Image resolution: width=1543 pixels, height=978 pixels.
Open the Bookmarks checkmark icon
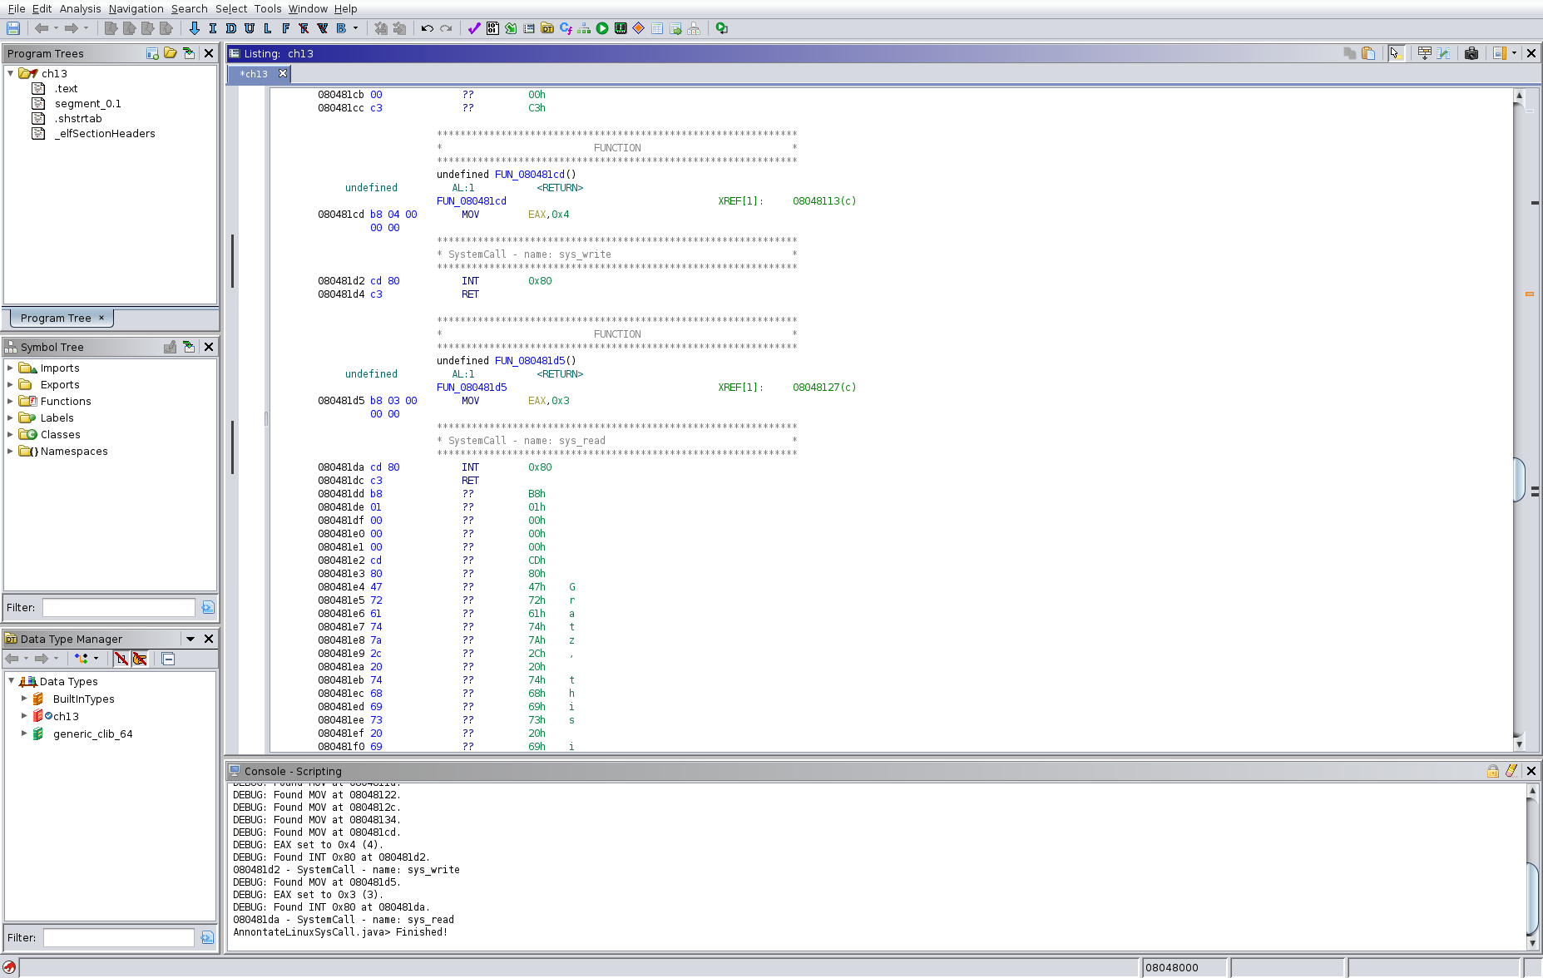pyautogui.click(x=474, y=28)
